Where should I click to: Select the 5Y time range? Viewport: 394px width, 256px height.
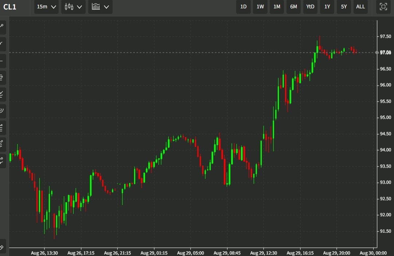point(344,7)
